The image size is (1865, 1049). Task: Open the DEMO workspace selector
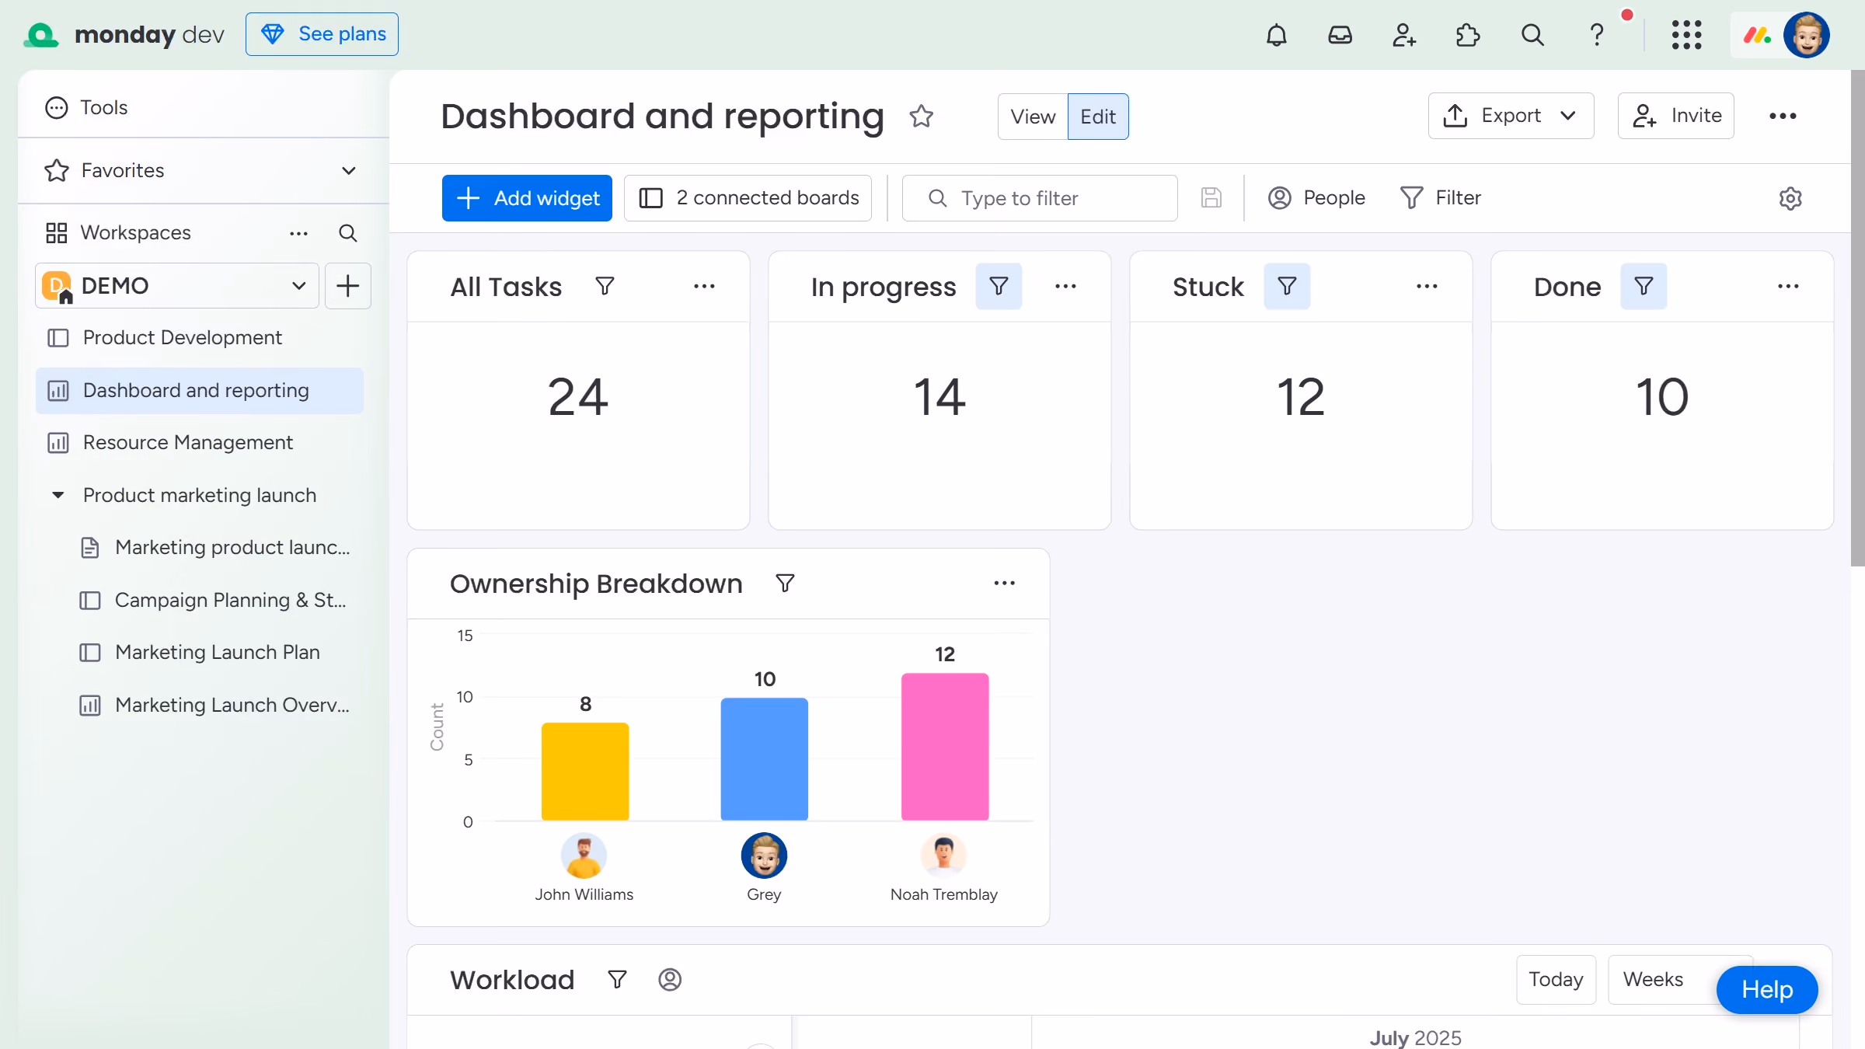pos(177,286)
